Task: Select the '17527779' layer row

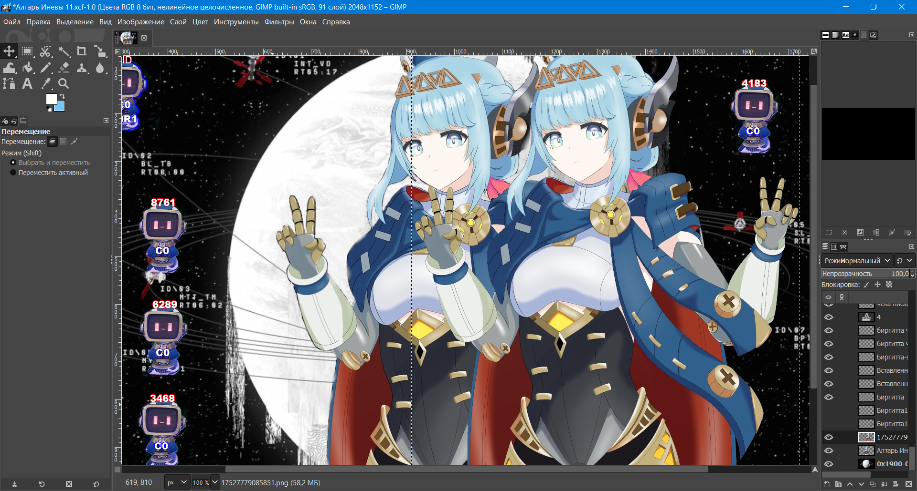Action: (x=866, y=437)
